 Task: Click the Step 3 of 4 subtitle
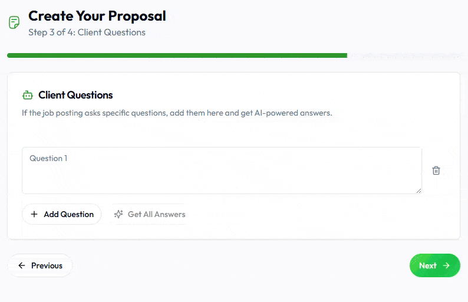click(x=87, y=32)
